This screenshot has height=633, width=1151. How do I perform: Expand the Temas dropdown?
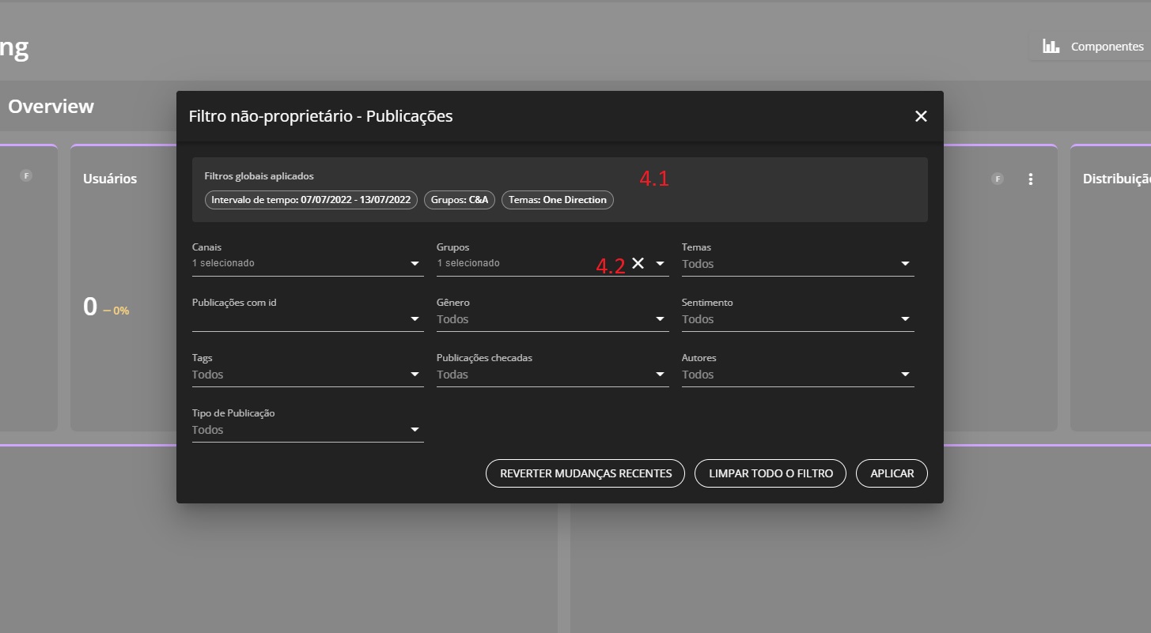pyautogui.click(x=905, y=264)
